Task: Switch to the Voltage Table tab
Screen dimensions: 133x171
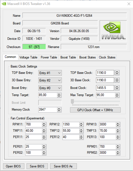Action: coord(28,57)
